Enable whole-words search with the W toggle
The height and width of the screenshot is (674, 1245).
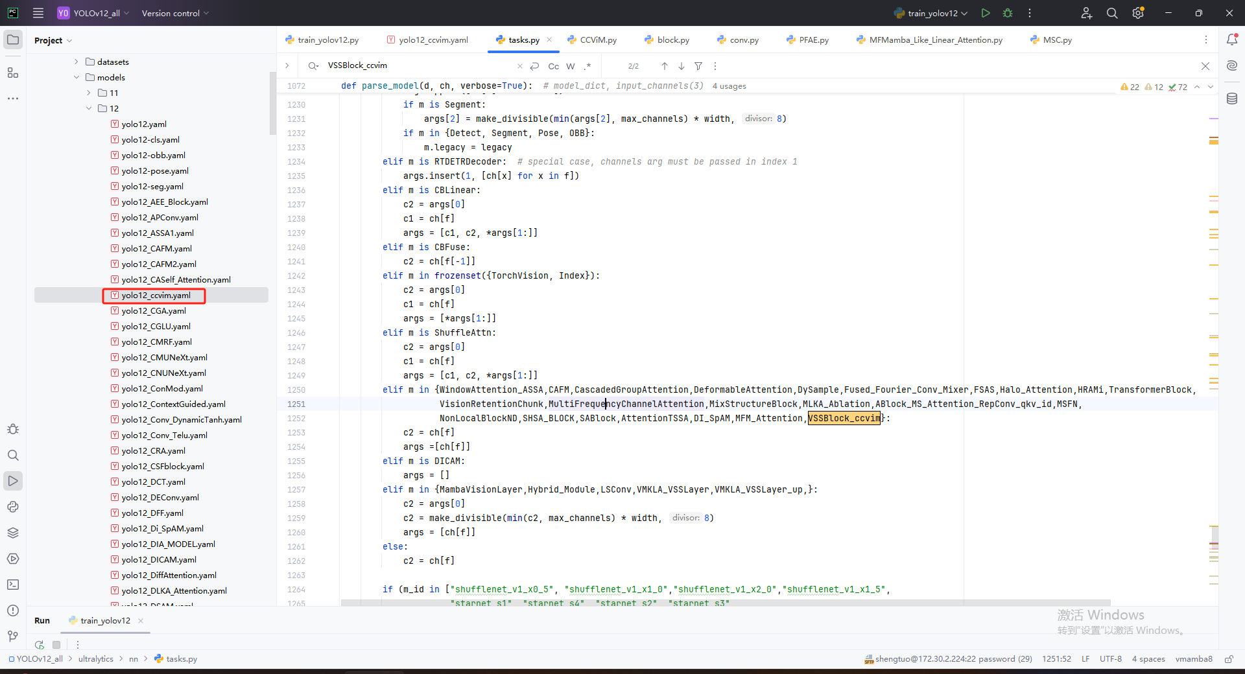coord(570,65)
